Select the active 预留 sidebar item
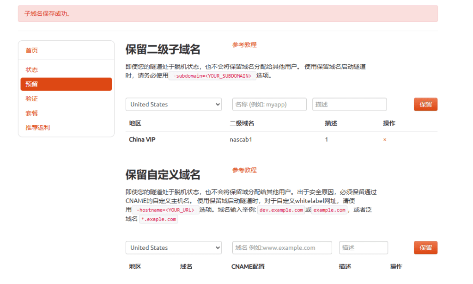 (66, 84)
